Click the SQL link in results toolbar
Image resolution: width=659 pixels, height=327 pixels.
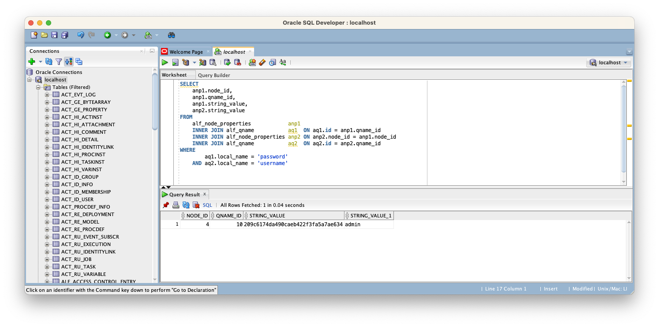point(207,205)
